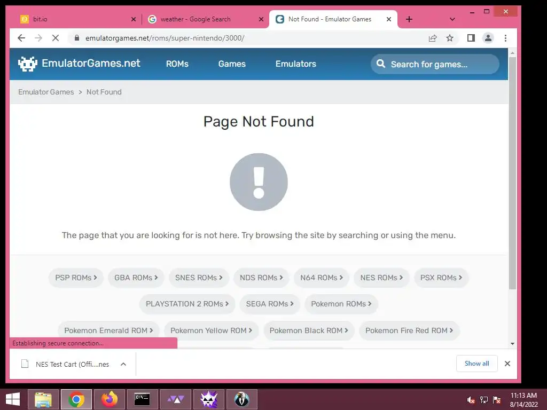Open PLAYSTATION 2 ROMs link
Screen dimensions: 547x410
point(187,304)
